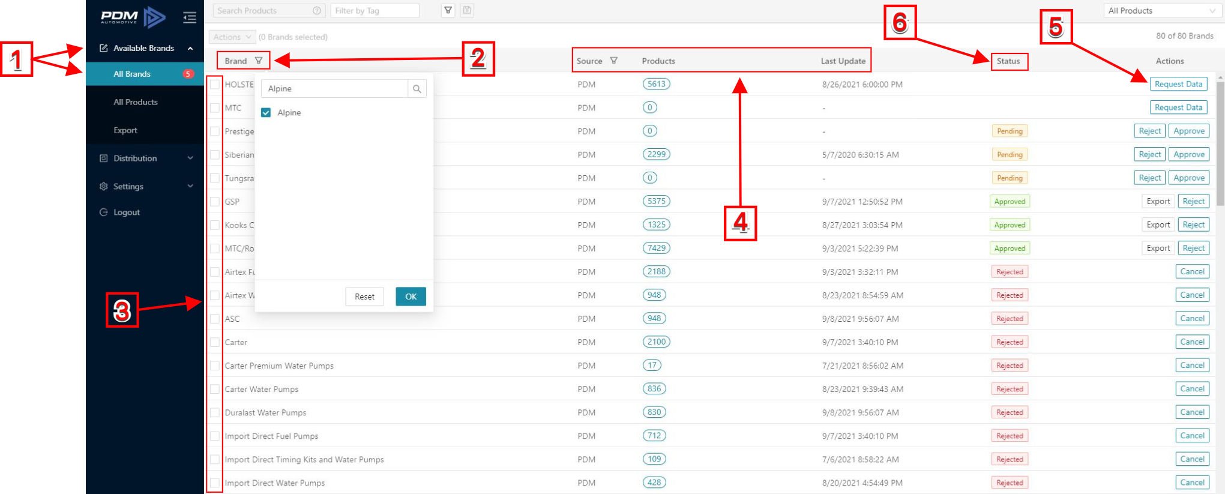
Task: Click the search magnifier in brand filter
Action: pyautogui.click(x=417, y=89)
